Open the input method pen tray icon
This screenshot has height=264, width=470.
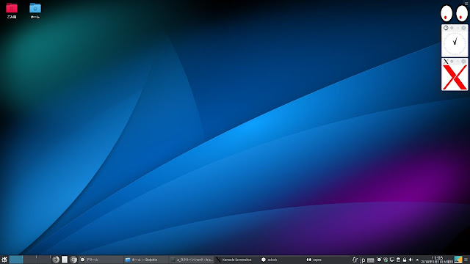click(355, 260)
